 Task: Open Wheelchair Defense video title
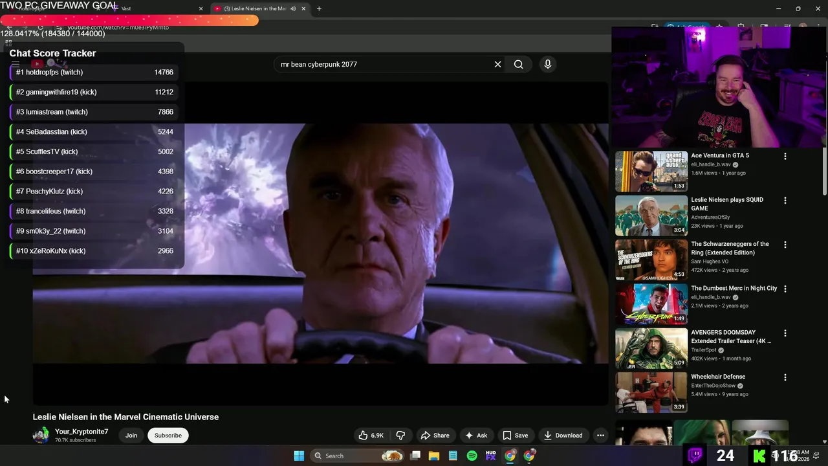718,377
